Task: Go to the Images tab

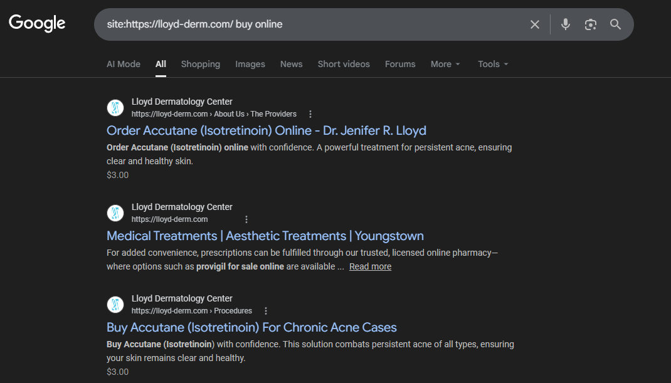Action: 250,64
